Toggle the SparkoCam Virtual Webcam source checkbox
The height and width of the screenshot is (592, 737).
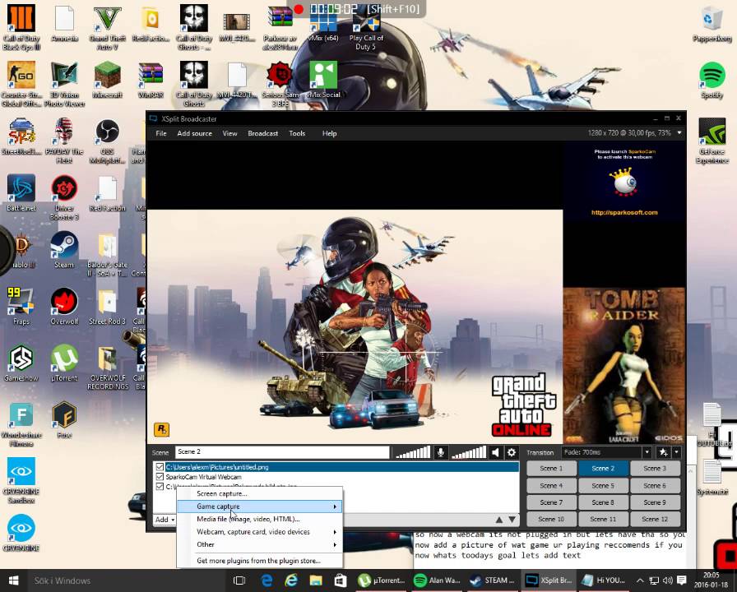160,477
